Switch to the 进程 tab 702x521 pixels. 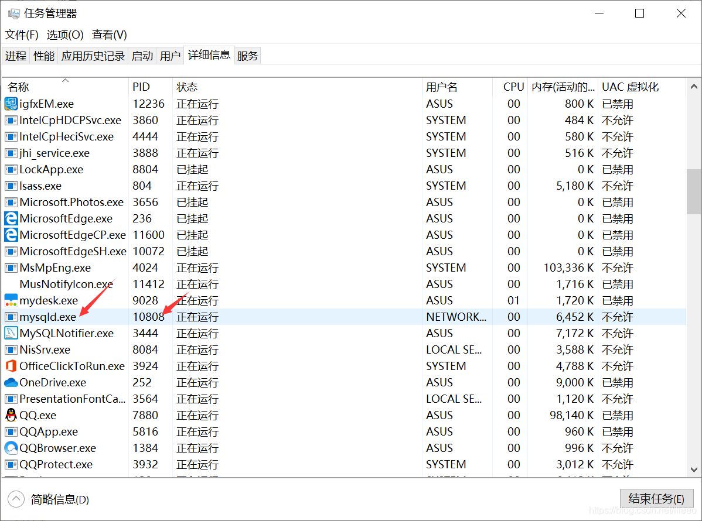pos(16,56)
